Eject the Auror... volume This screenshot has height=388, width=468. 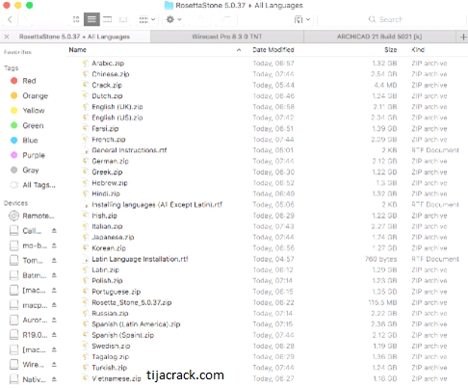[54, 320]
